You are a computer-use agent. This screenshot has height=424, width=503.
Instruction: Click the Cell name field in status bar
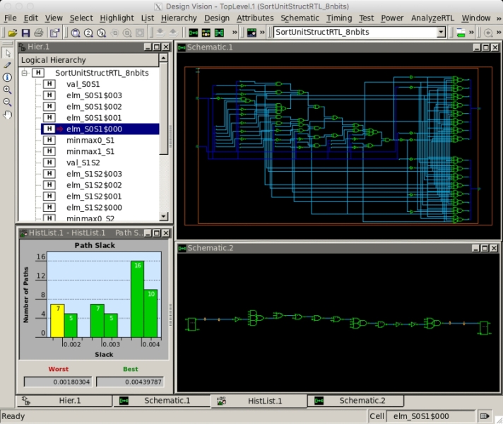click(x=431, y=416)
